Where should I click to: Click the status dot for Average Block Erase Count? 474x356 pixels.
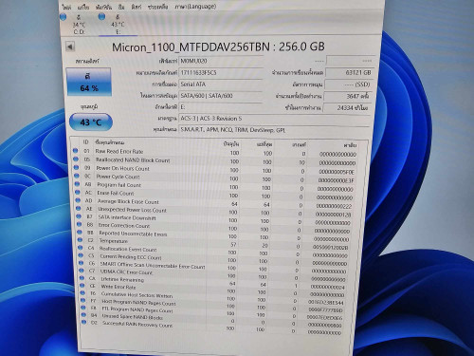point(78,200)
